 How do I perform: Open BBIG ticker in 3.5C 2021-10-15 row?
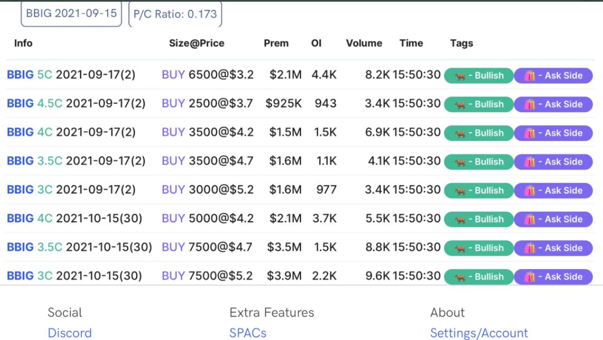[x=21, y=247]
